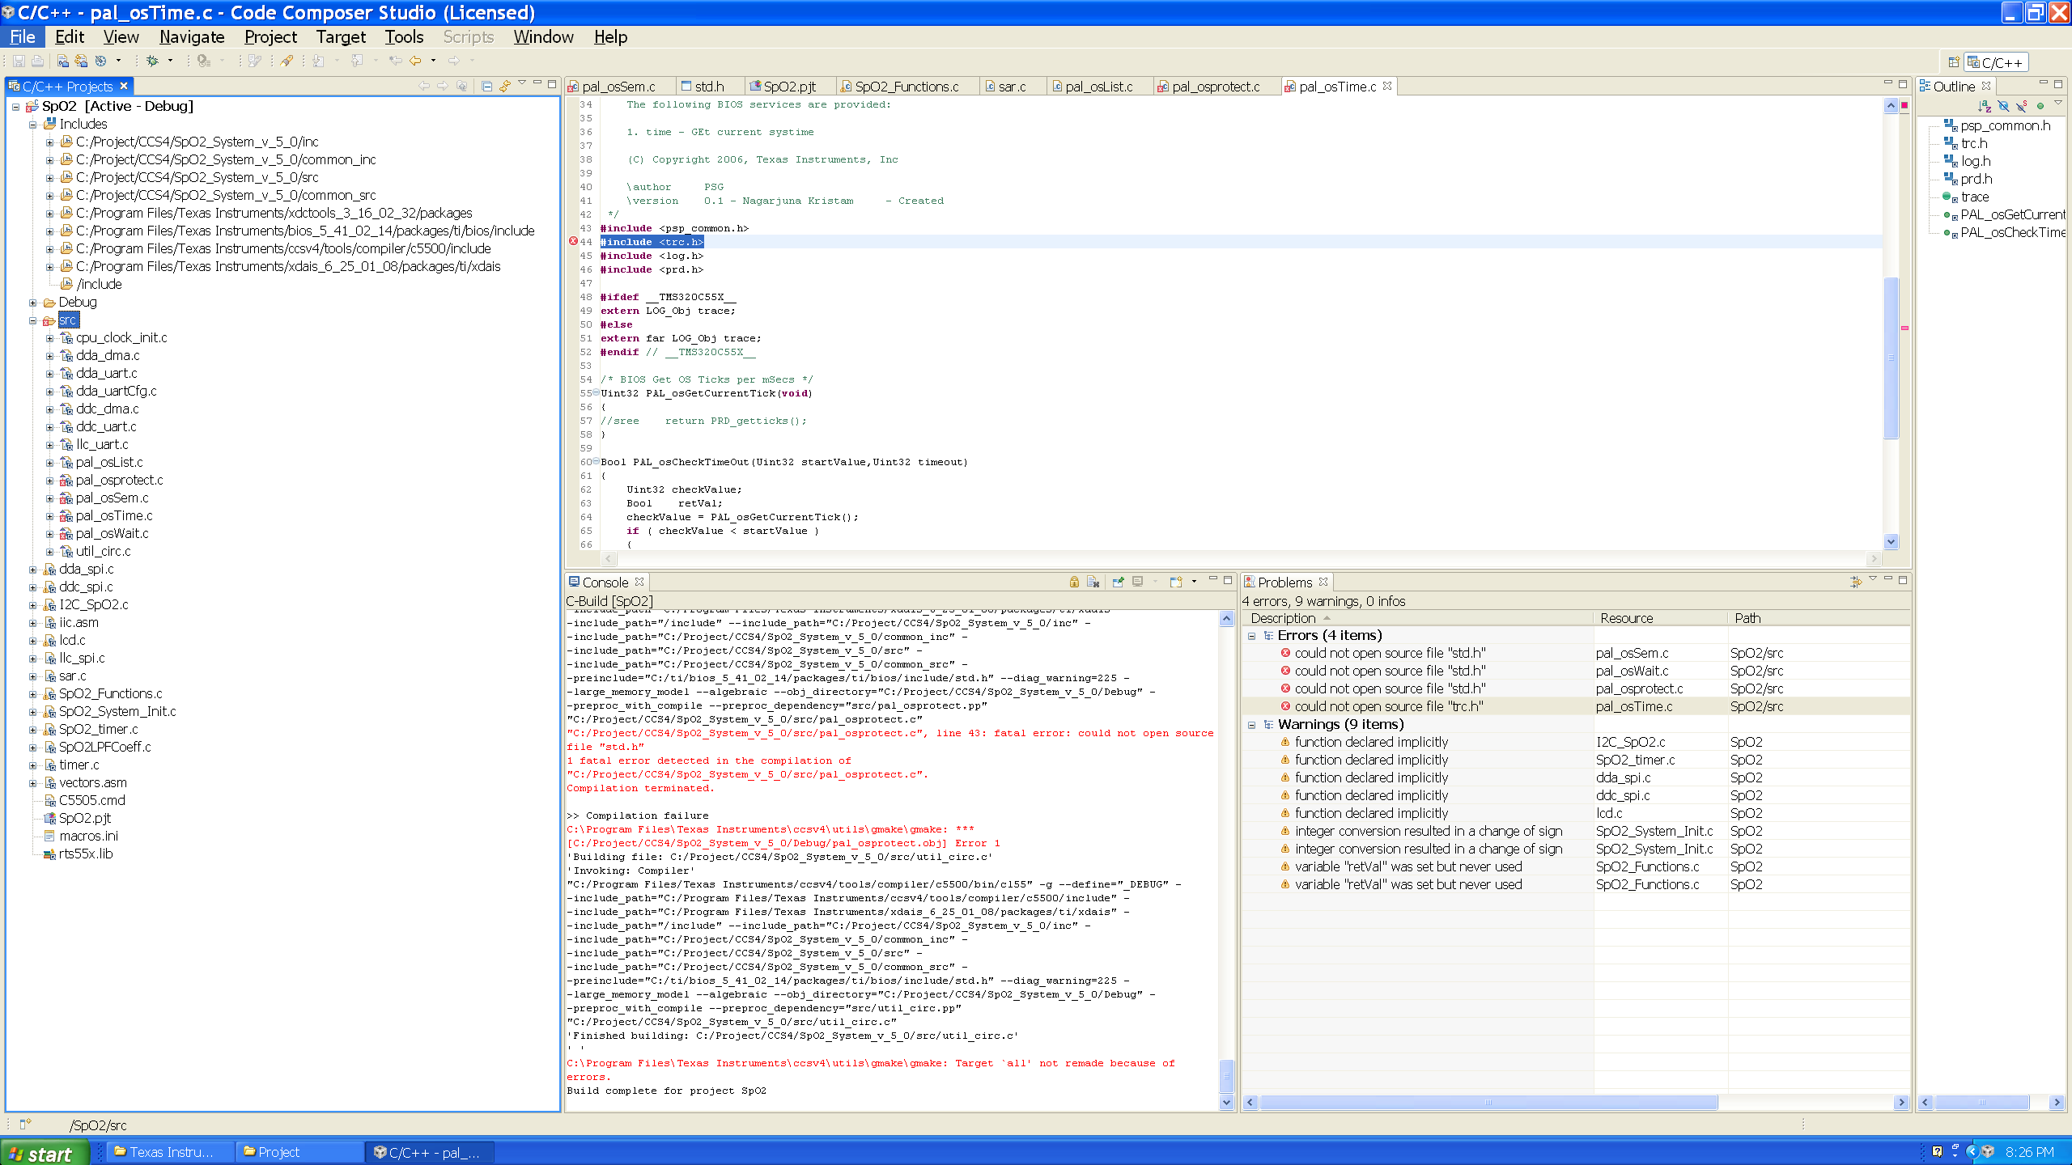This screenshot has width=2072, height=1165.
Task: Click the C/C++ perspective button
Action: [1996, 62]
